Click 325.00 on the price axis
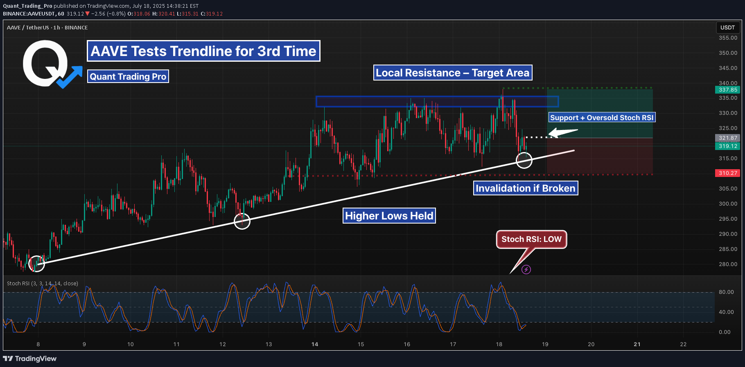The height and width of the screenshot is (367, 745). (x=728, y=128)
